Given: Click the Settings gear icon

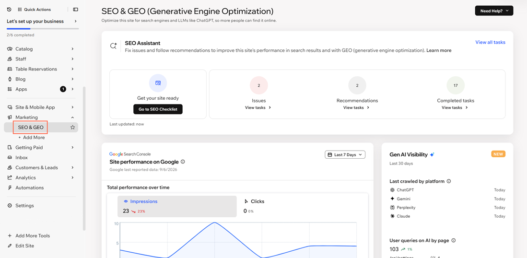Looking at the screenshot, I should tap(10, 206).
